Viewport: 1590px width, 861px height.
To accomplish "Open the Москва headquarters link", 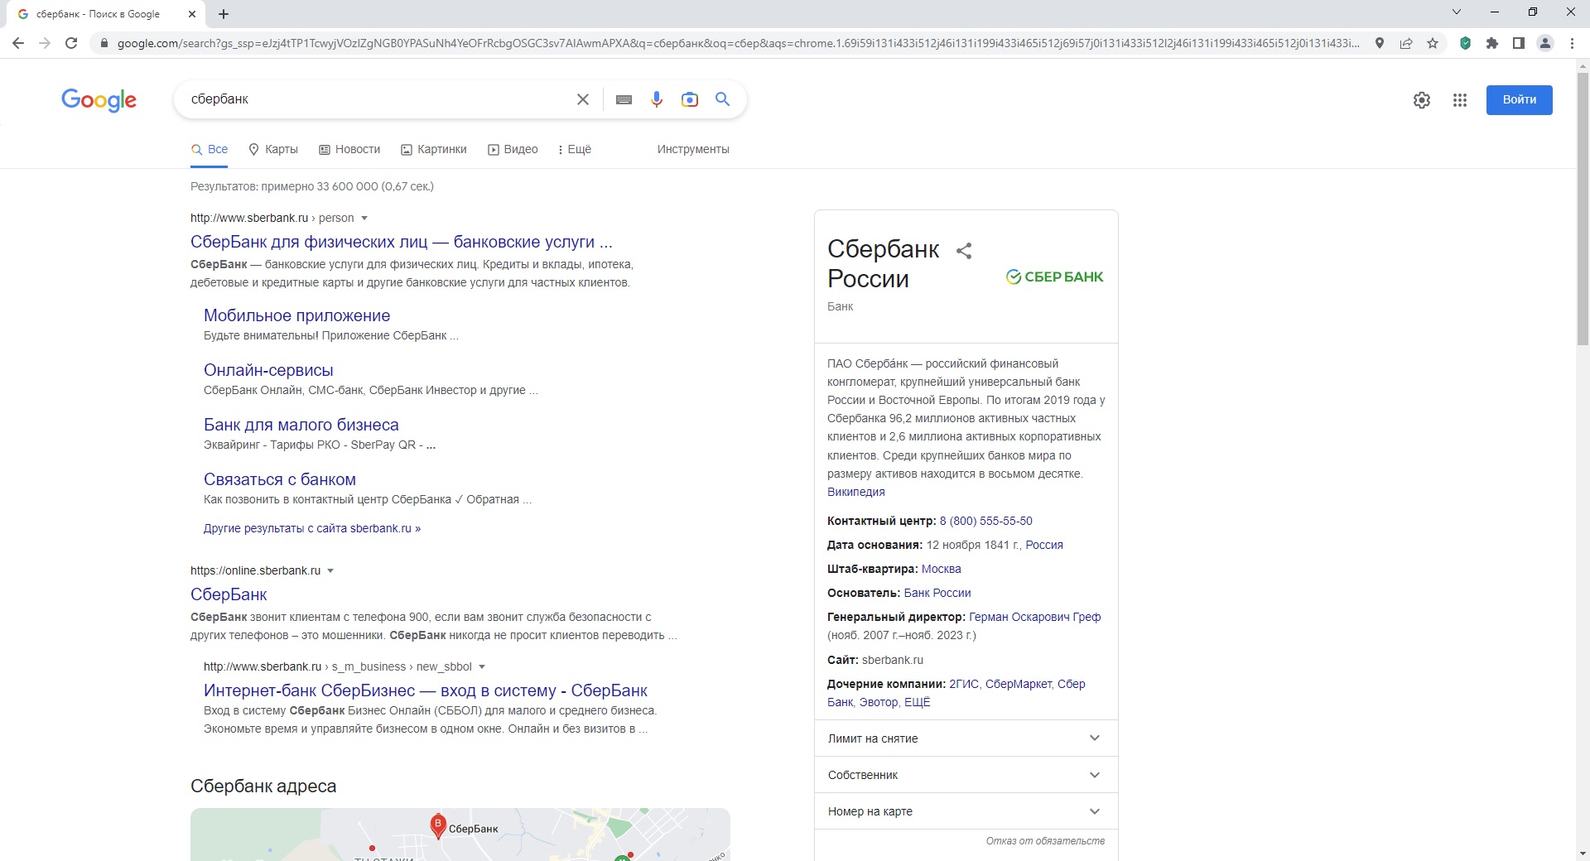I will click(942, 569).
